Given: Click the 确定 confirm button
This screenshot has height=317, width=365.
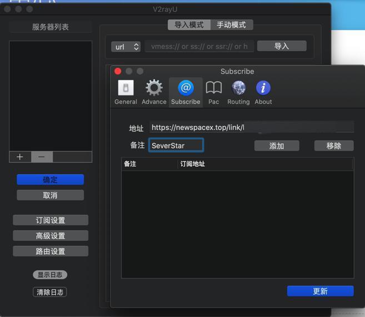Looking at the screenshot, I should 51,179.
